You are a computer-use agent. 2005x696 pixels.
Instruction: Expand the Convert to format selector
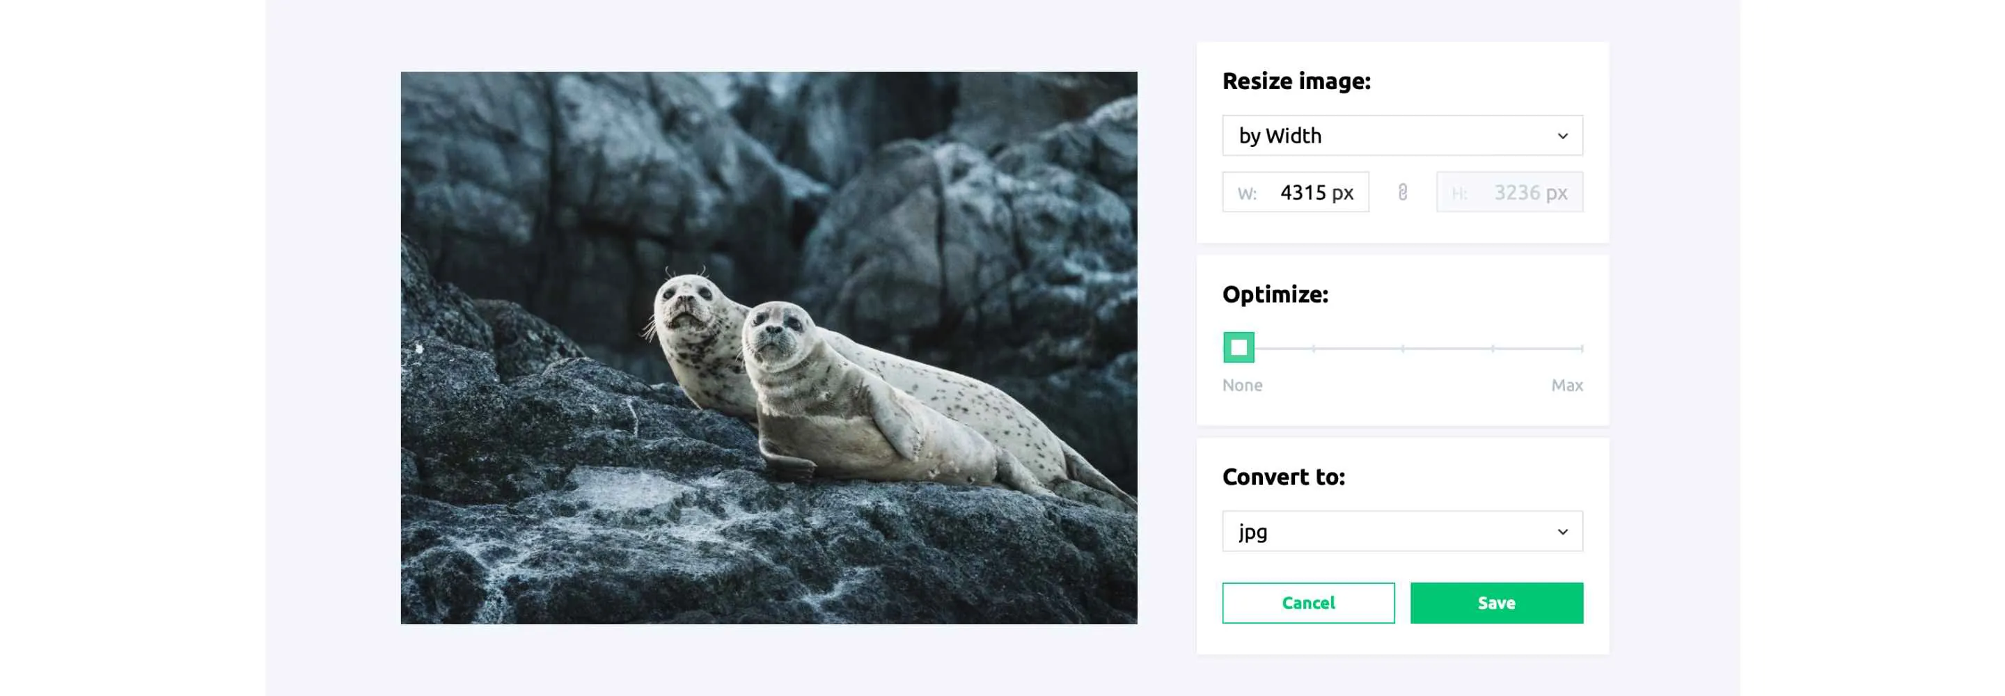(x=1401, y=532)
